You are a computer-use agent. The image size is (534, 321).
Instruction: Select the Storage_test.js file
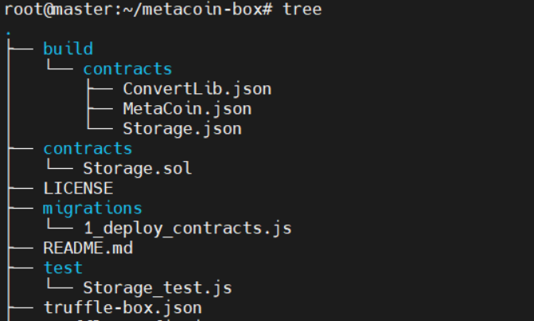point(157,288)
